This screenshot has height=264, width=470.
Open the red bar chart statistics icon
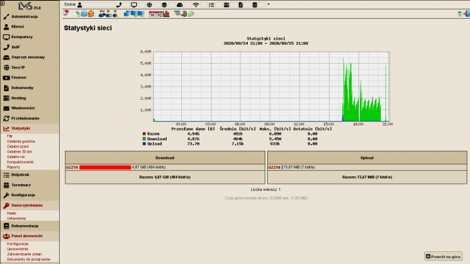(167, 14)
